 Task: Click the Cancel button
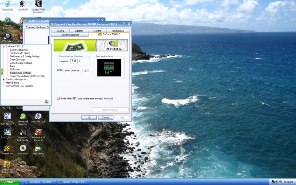(105, 118)
